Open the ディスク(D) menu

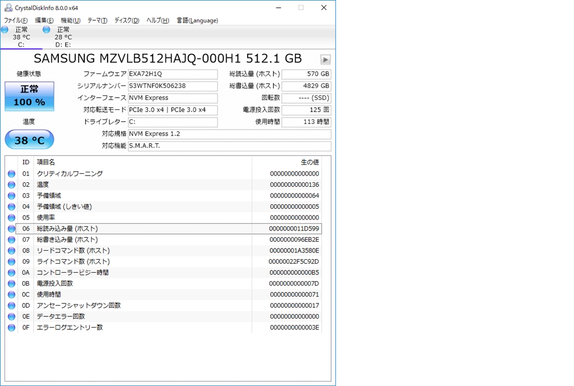[x=127, y=21]
